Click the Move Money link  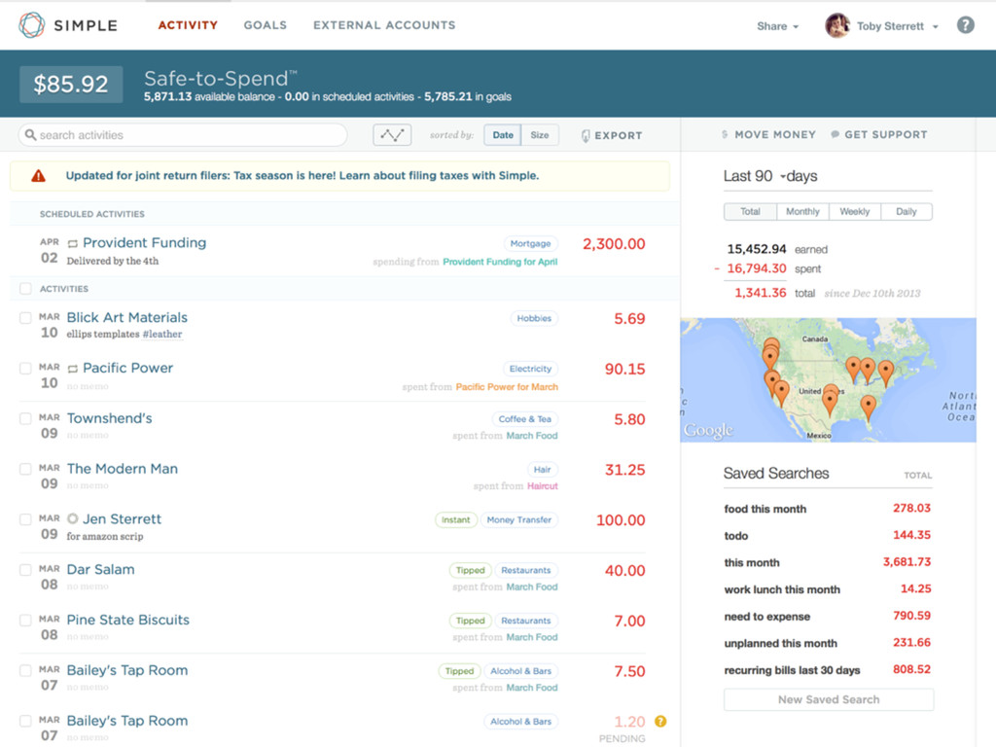(775, 134)
